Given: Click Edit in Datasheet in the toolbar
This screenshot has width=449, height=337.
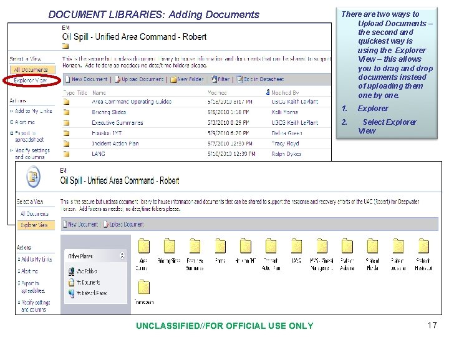Looking at the screenshot, I should click(x=260, y=79).
